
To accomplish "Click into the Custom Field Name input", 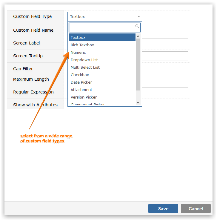I will pos(165,30).
